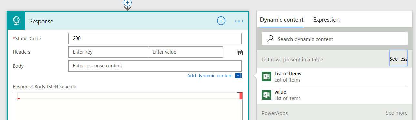Click the search magnifier icon

click(270, 39)
